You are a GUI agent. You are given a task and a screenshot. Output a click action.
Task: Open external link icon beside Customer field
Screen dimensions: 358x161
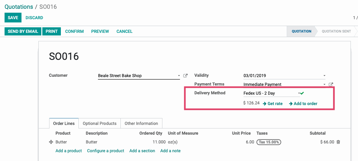[186, 75]
